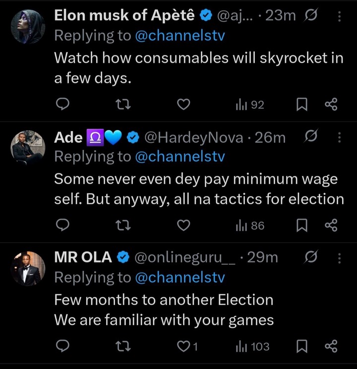View analytics showing 86 views
This screenshot has width=357, height=369.
click(x=250, y=226)
